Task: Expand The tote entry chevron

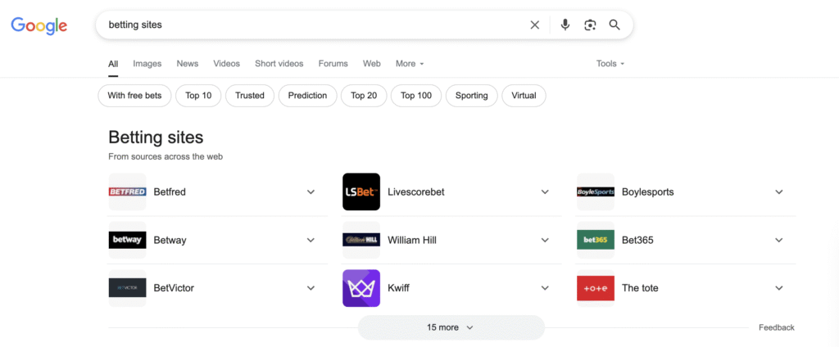Action: click(779, 288)
